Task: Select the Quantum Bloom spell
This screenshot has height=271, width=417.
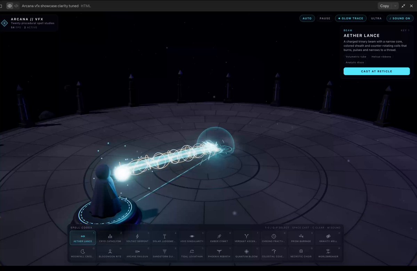Action: [246, 253]
